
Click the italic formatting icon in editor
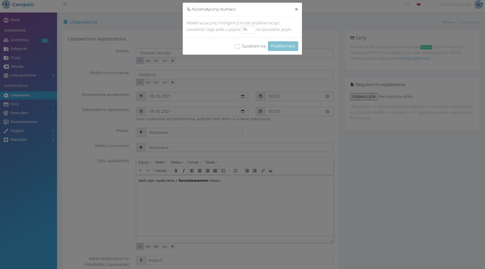[183, 171]
